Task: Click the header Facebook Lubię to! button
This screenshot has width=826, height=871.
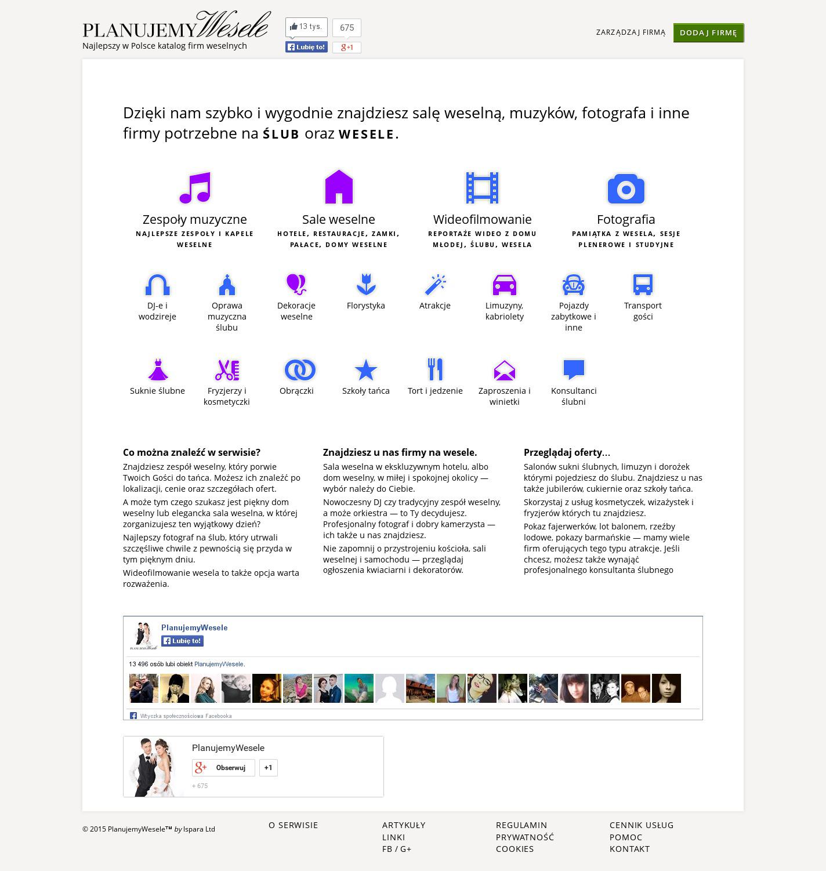Action: pyautogui.click(x=306, y=47)
